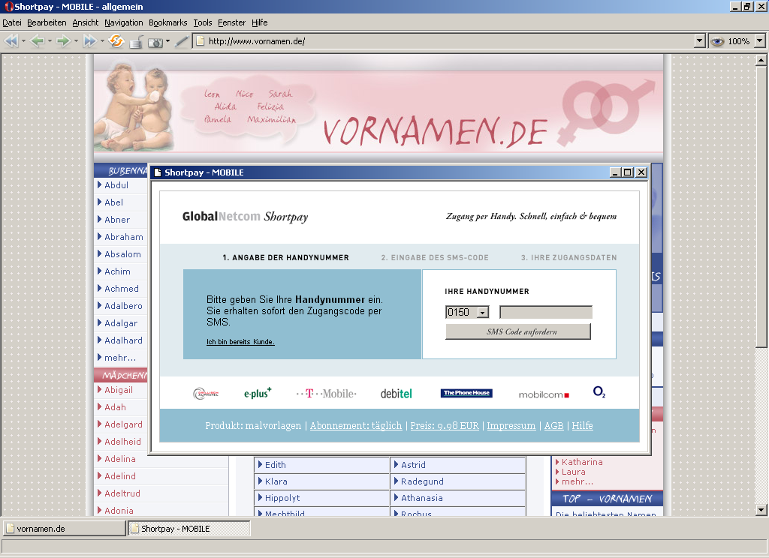Click the mobilcom carrier logo
The width and height of the screenshot is (769, 558).
coord(544,394)
